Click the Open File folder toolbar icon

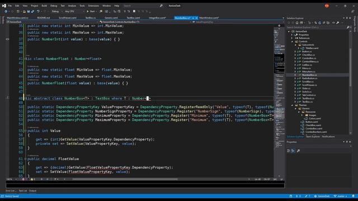(x=24, y=11)
